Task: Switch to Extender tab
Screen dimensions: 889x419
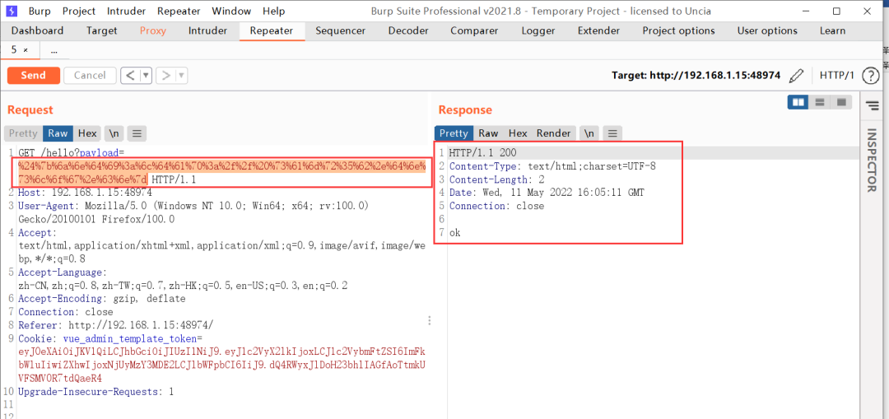Action: point(598,30)
